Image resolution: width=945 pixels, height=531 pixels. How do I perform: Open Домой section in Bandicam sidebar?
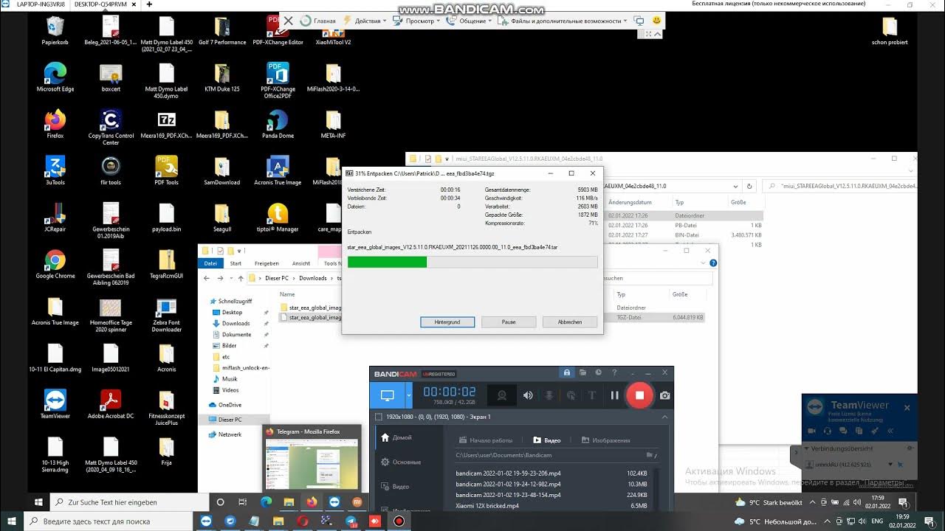(x=396, y=437)
